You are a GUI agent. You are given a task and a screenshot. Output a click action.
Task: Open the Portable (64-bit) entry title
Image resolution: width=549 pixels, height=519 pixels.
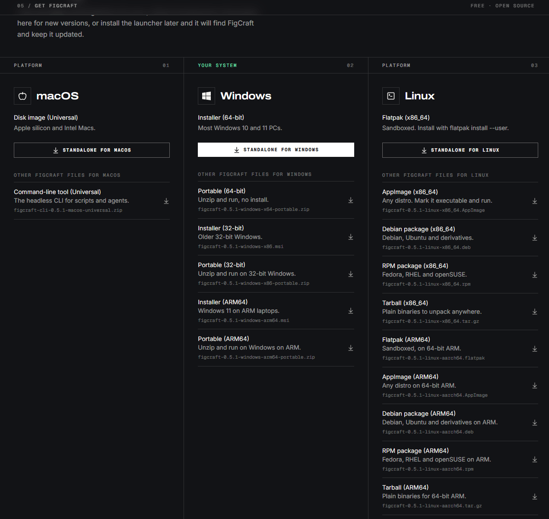(222, 191)
